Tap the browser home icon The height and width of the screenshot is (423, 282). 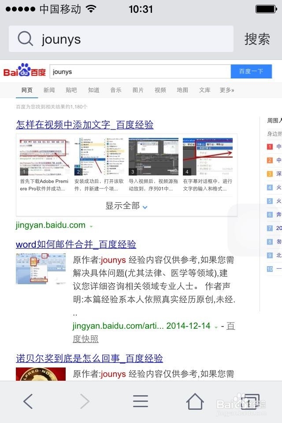[x=195, y=401]
